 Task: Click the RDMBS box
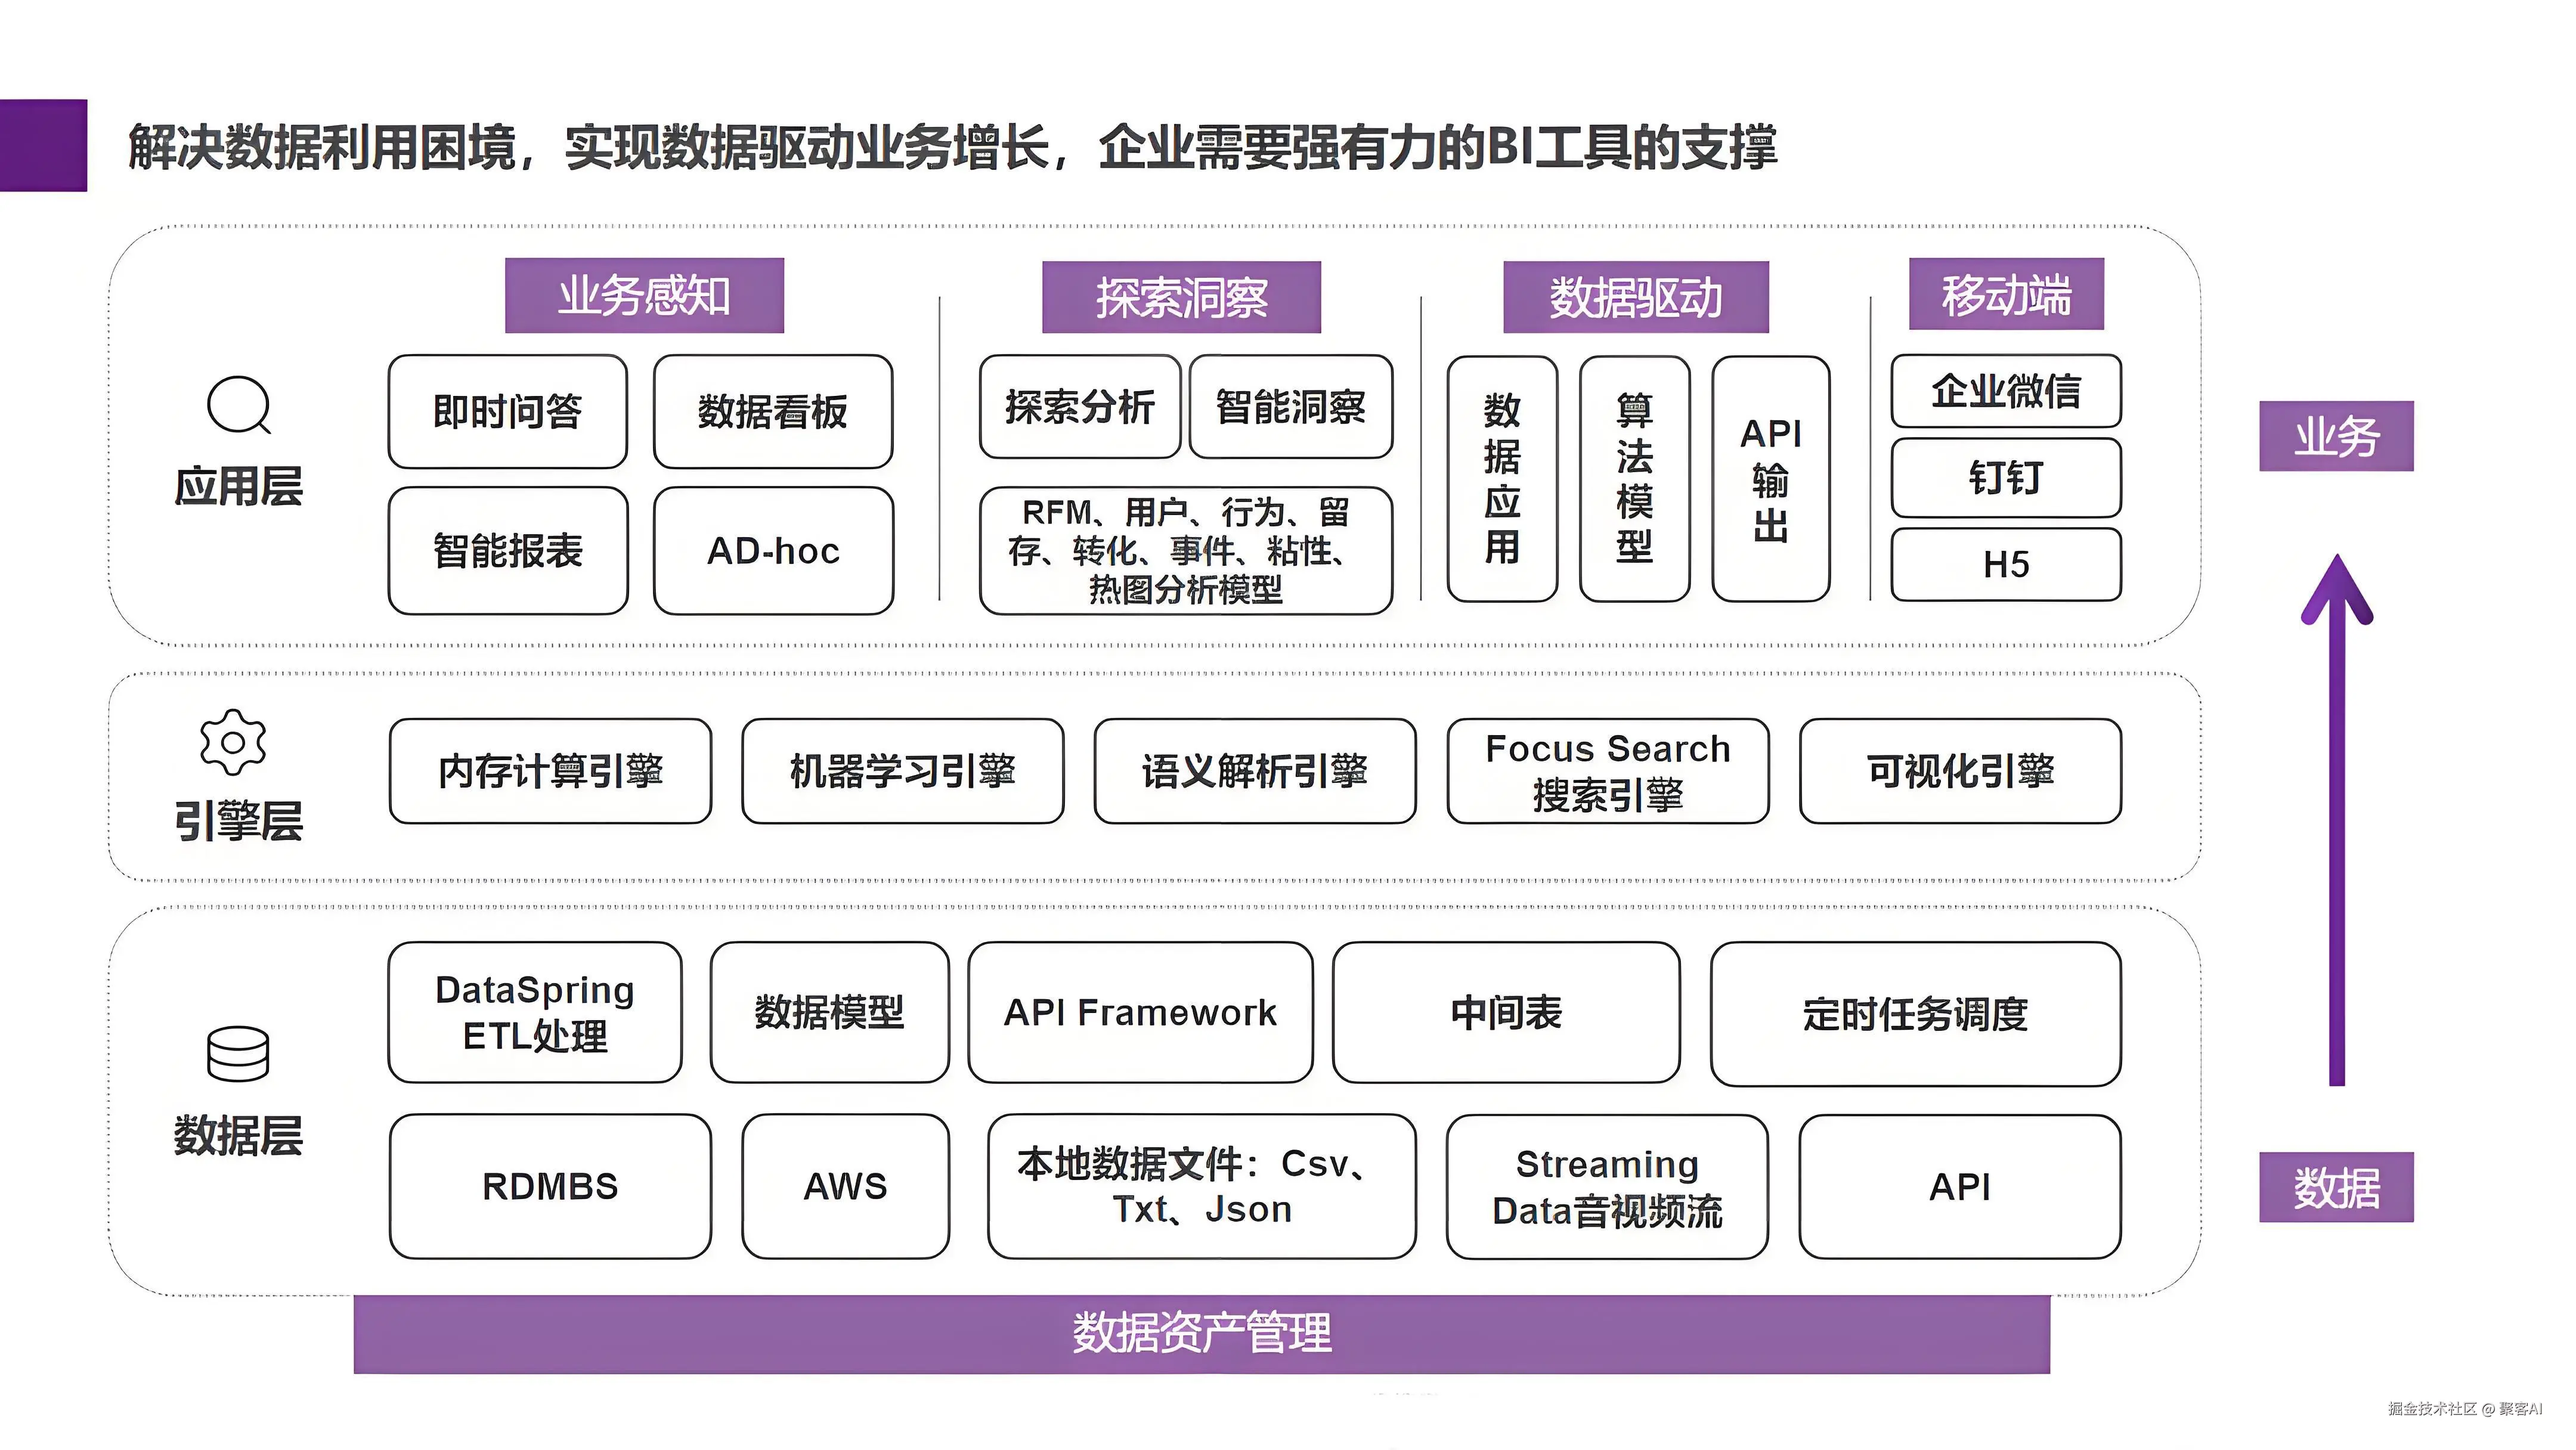550,1186
